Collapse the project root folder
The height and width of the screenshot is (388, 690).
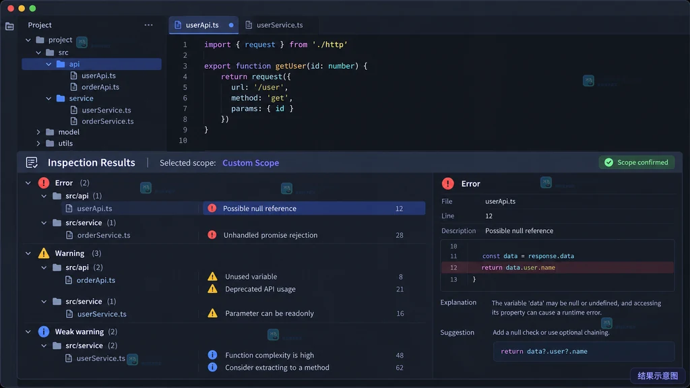point(28,40)
